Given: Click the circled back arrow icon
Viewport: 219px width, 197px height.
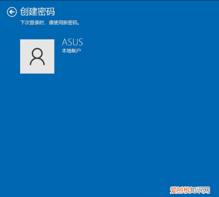Looking at the screenshot, I should coord(12,12).
